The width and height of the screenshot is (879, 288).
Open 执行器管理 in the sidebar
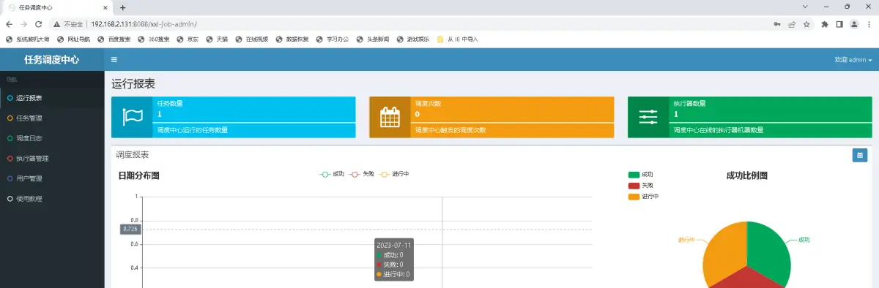point(52,158)
